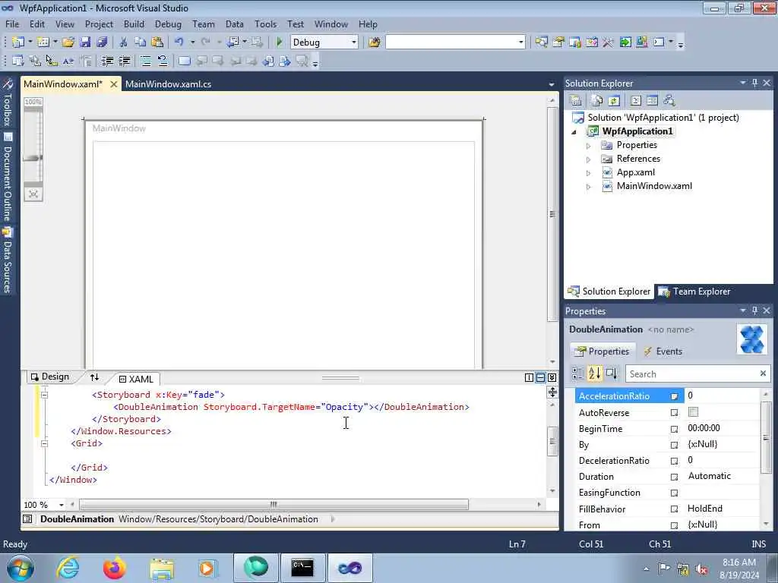Save the current file with the floppy disk icon
This screenshot has width=778, height=583.
85,43
